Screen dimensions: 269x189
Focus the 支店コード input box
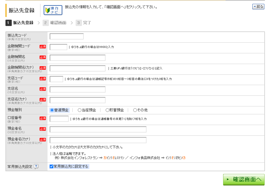pyautogui.click(x=56, y=79)
